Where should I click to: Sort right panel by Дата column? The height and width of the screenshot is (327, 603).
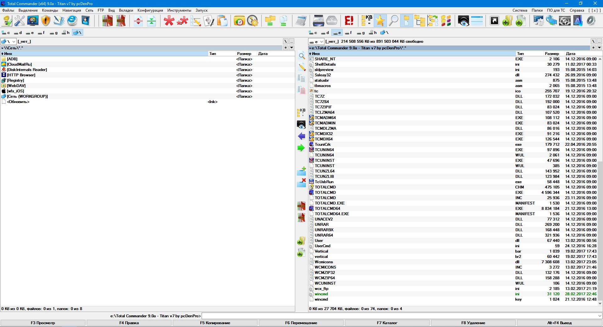(x=581, y=54)
